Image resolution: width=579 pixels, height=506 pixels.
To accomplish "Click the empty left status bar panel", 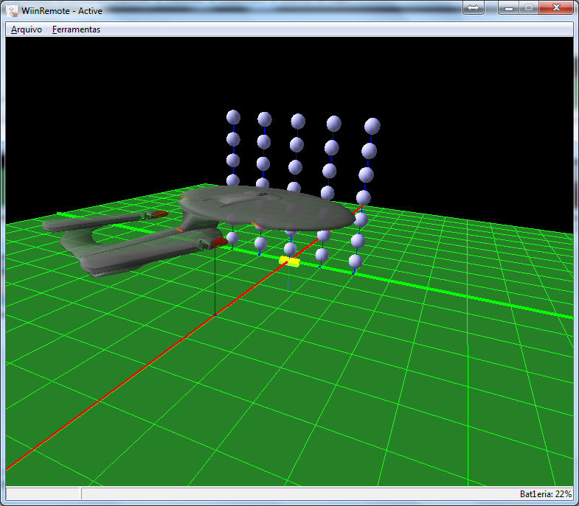I will click(x=43, y=493).
